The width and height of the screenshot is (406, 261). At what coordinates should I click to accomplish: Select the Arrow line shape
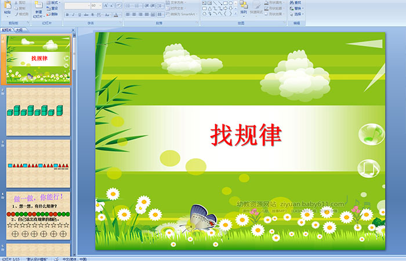[220, 3]
